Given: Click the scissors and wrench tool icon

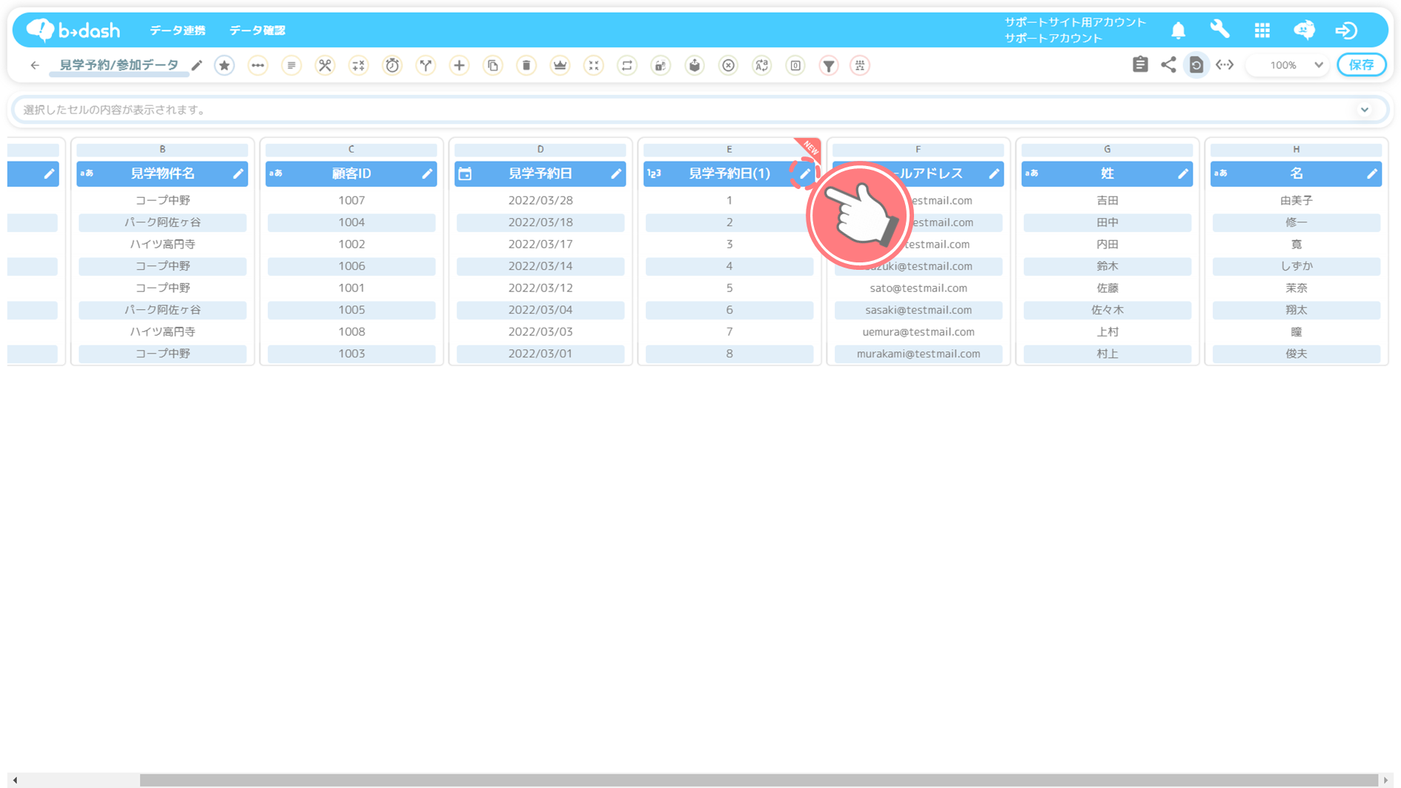Looking at the screenshot, I should pyautogui.click(x=325, y=65).
